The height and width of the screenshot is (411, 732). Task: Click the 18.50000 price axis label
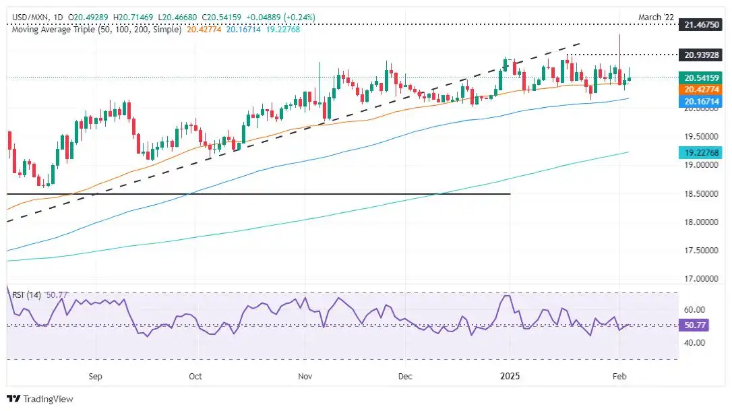[701, 193]
